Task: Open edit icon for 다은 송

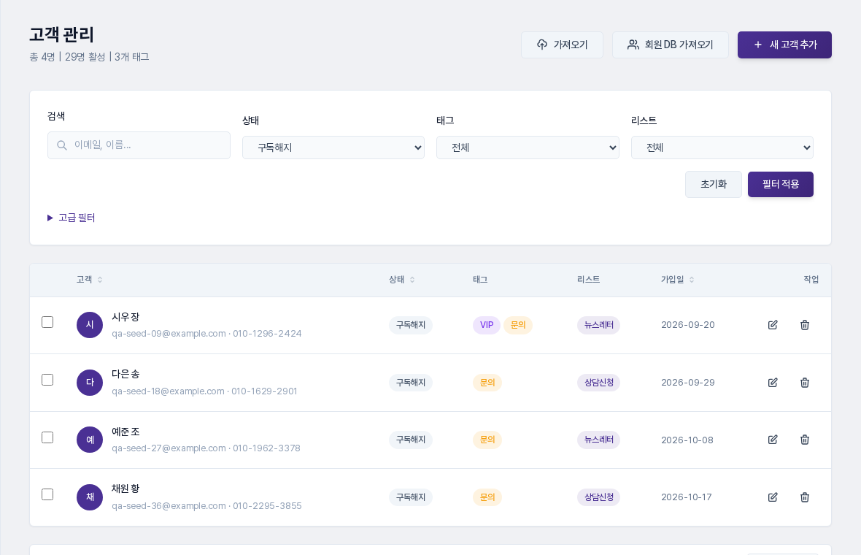Action: (x=773, y=383)
